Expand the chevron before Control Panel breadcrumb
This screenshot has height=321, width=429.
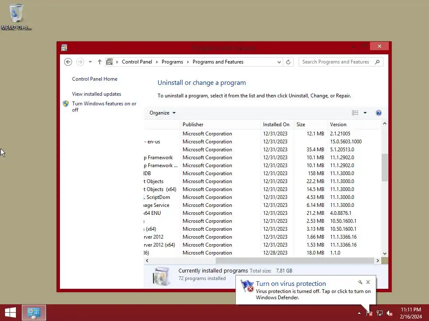pos(117,62)
